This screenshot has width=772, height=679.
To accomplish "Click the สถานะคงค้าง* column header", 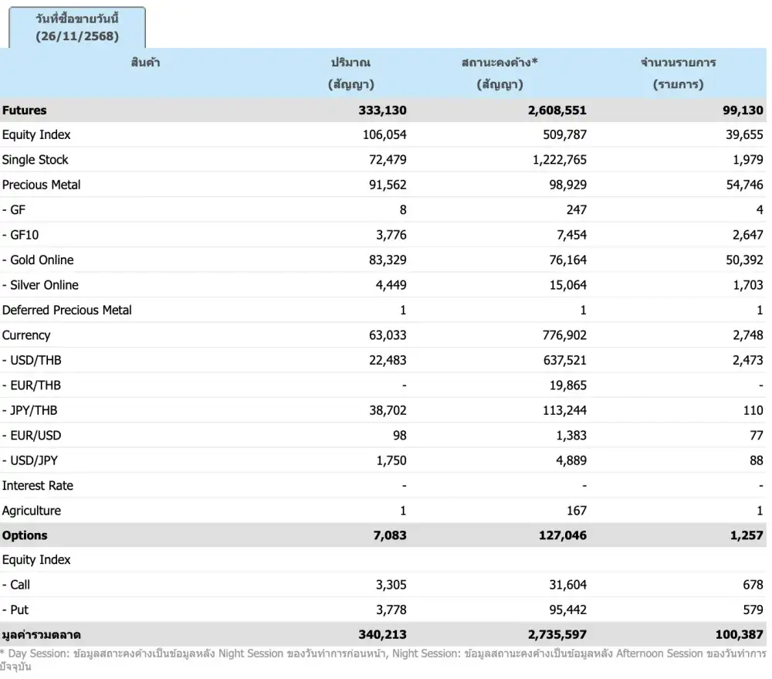I will 499,73.
